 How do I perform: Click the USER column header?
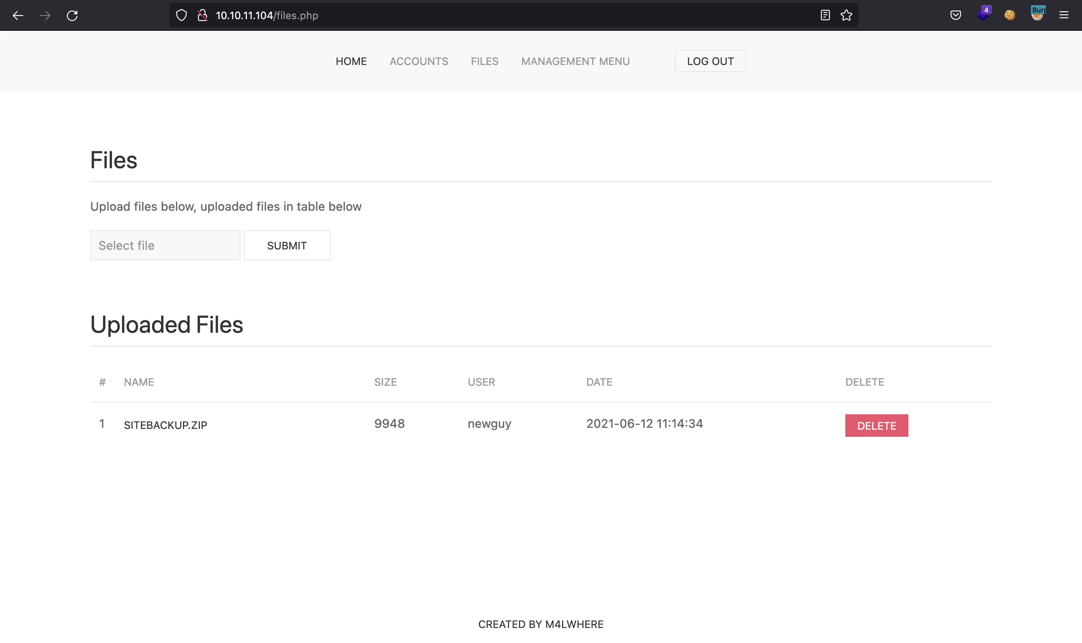[x=481, y=382]
